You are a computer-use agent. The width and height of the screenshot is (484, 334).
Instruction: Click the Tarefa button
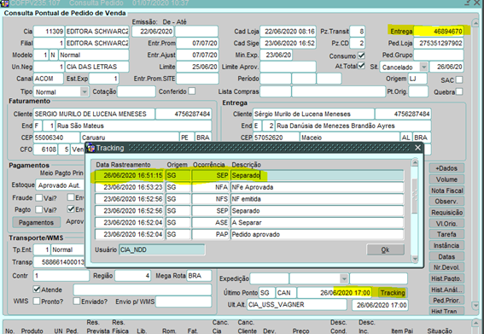(x=446, y=235)
